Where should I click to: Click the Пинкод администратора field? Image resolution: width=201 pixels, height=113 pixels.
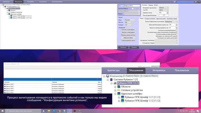[164, 15]
